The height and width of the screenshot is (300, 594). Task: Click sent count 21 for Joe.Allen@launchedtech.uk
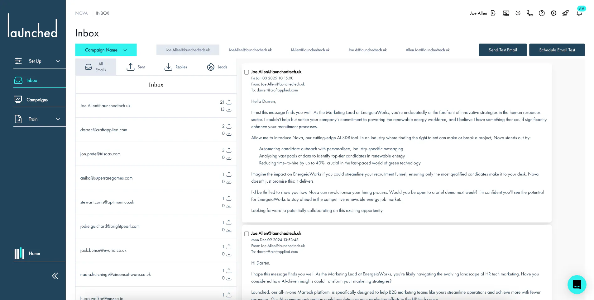222,102
